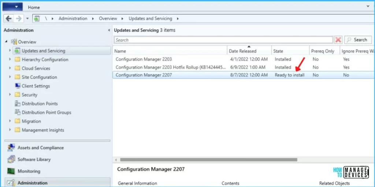This screenshot has height=187, width=375.
Task: Select Distribution Point Groups tree item
Action: point(47,112)
